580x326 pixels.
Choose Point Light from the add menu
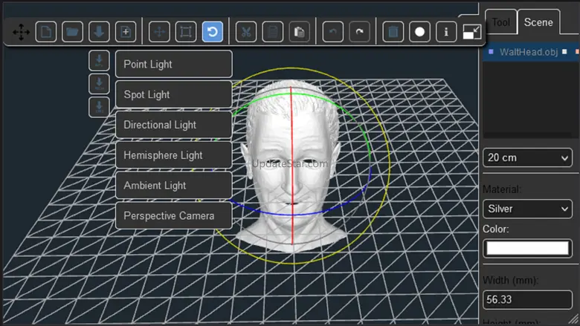[173, 64]
